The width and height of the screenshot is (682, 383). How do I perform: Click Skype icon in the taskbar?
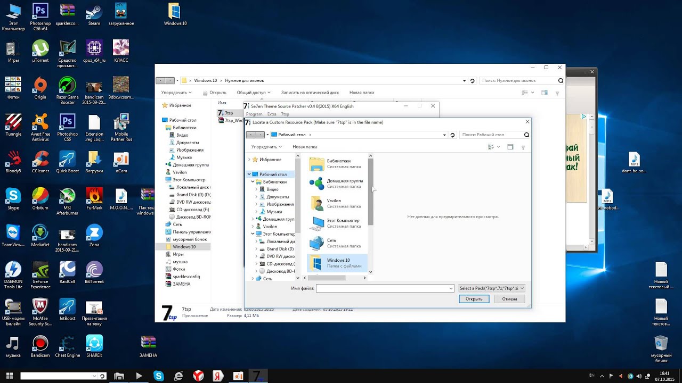click(159, 376)
